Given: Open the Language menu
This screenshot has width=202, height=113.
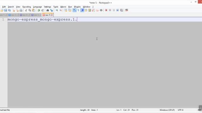Looking at the screenshot, I should 37,7.
